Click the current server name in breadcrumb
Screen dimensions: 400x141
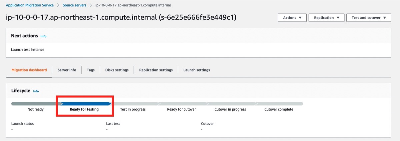[133, 5]
